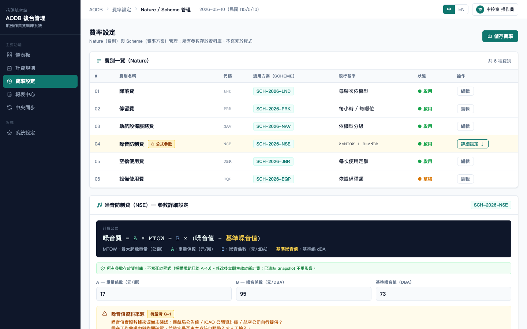The image size is (527, 329).
Task: Click the 公式參數 warning badge
Action: click(161, 144)
